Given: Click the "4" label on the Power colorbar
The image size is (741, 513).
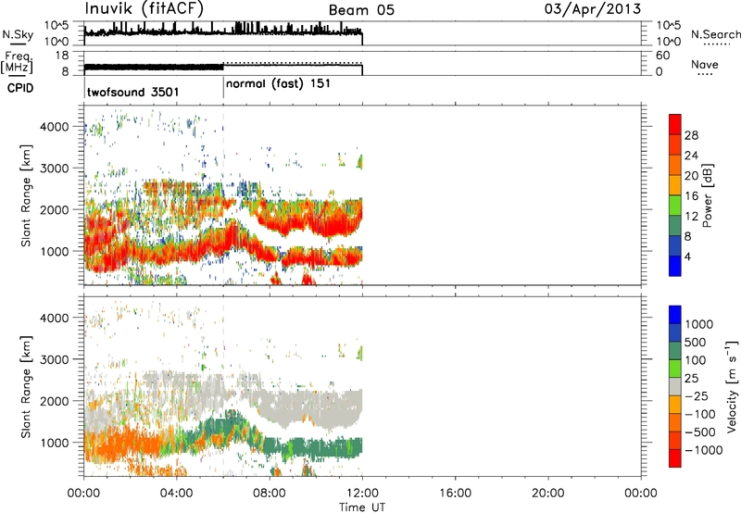Looking at the screenshot, I should click(x=687, y=256).
